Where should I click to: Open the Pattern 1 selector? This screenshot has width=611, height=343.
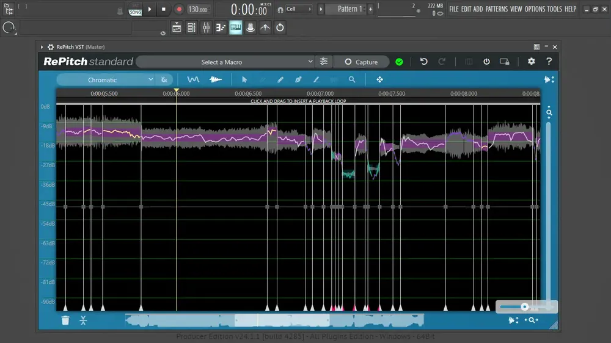coord(349,9)
